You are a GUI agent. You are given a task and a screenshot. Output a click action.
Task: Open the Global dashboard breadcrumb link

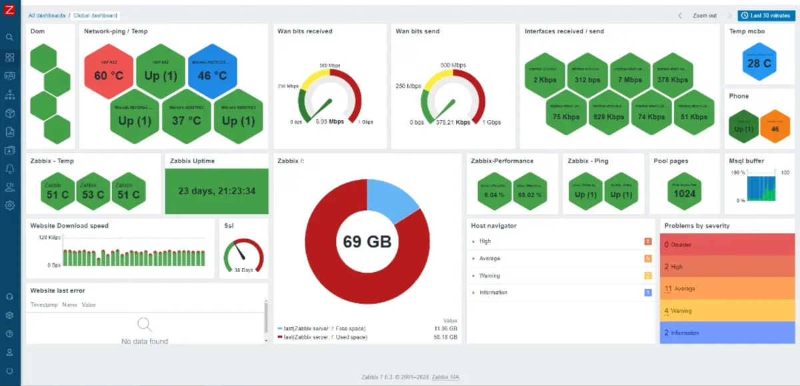95,15
